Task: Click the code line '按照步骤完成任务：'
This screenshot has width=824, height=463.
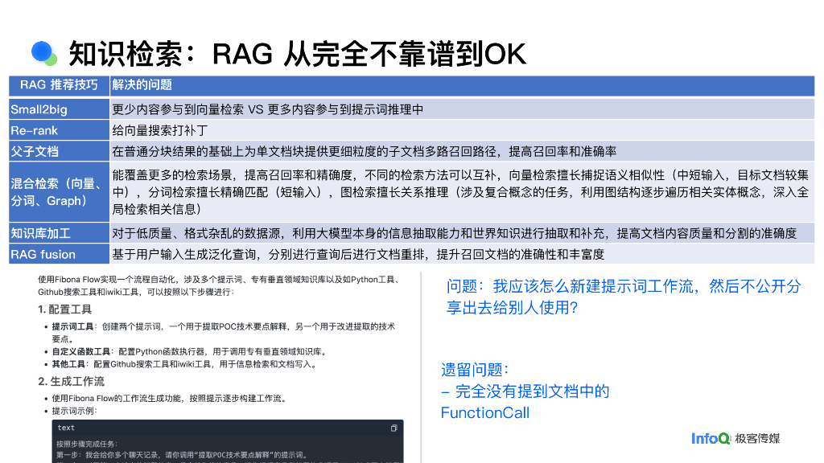Action: pyautogui.click(x=87, y=444)
